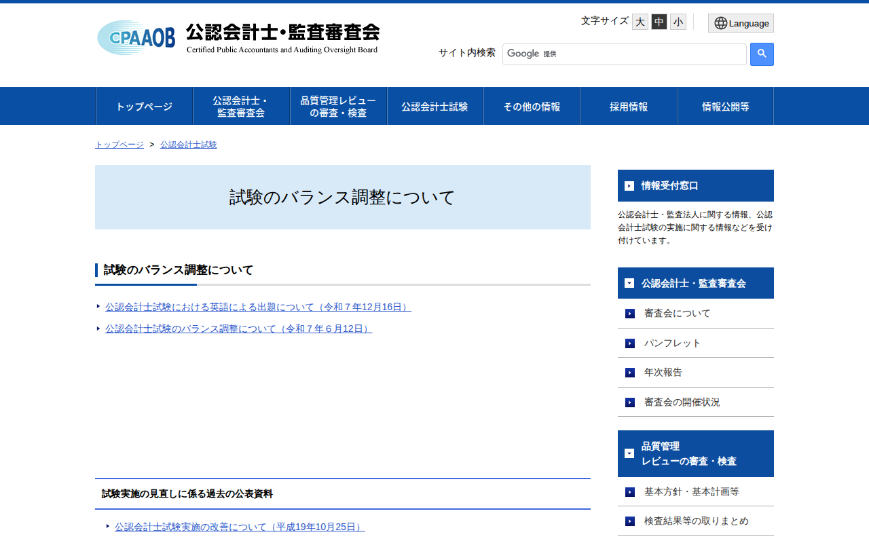Open 採用情報 nav item
The height and width of the screenshot is (543, 869).
629,106
